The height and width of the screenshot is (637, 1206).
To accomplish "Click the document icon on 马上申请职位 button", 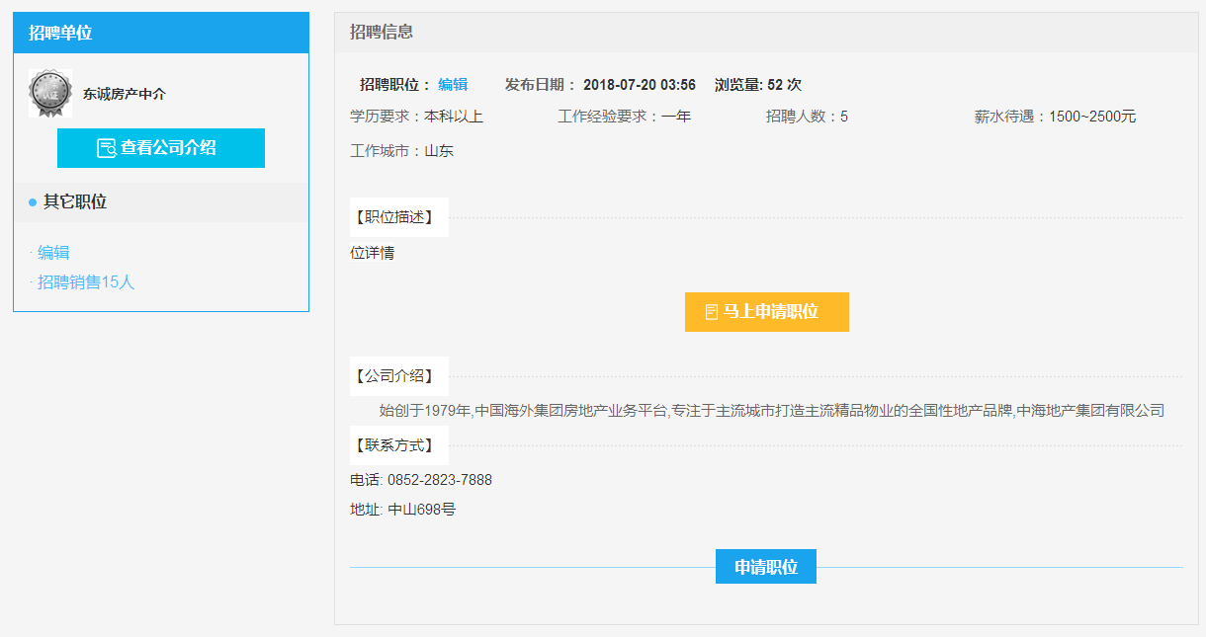I will click(x=711, y=312).
